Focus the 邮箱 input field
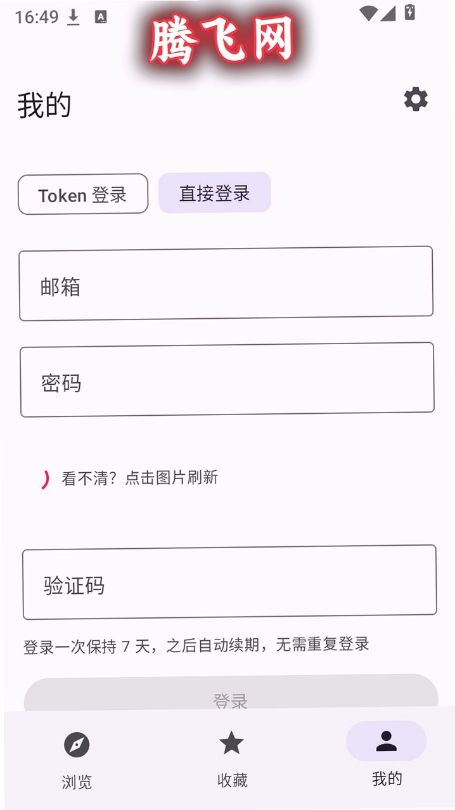This screenshot has width=455, height=810. click(226, 283)
